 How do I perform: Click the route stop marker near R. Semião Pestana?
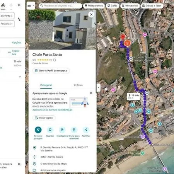131,58
